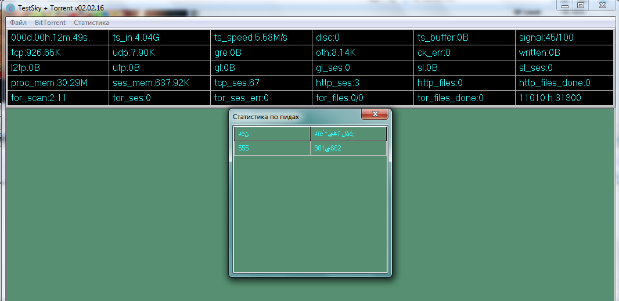Open the Статистика menu
This screenshot has height=301, width=619.
[x=91, y=23]
